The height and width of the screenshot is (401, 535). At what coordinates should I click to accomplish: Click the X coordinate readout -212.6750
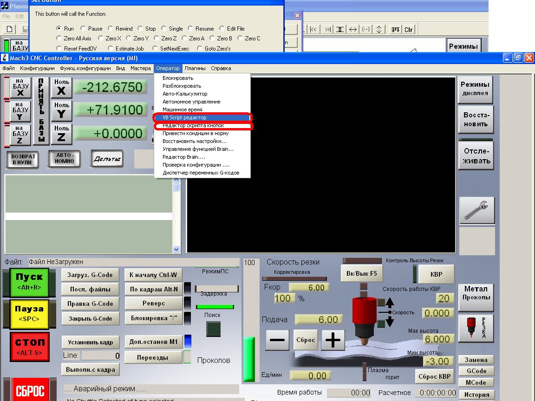click(x=111, y=87)
